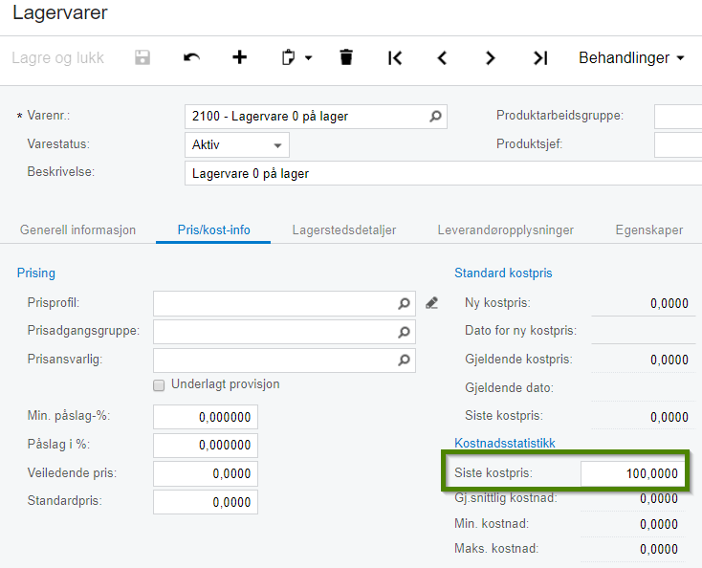Expand the Behandlinger menu

click(x=631, y=57)
